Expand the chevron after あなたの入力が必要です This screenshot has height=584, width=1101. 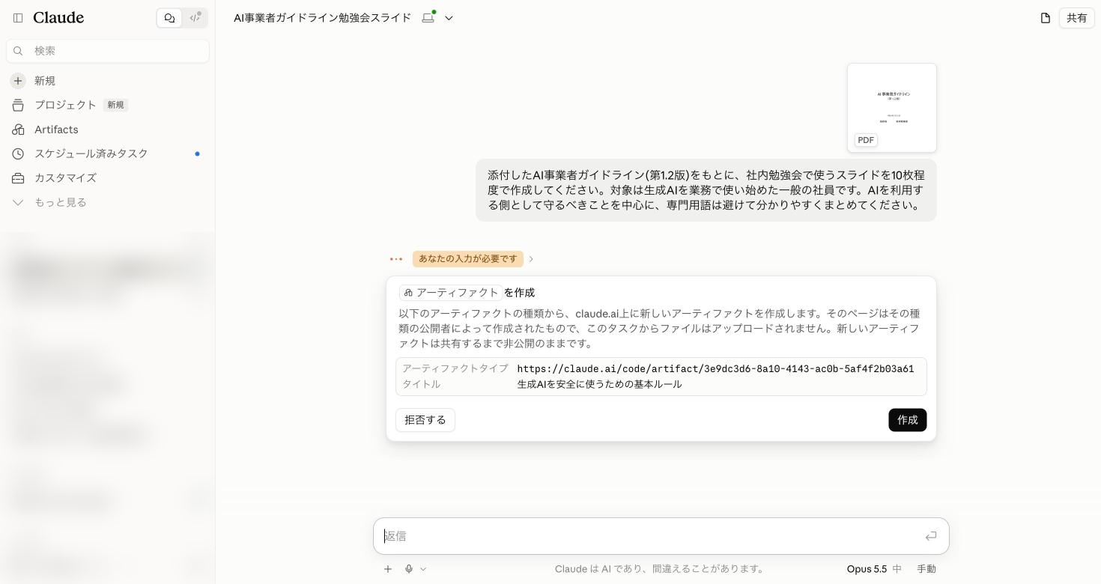tap(531, 259)
